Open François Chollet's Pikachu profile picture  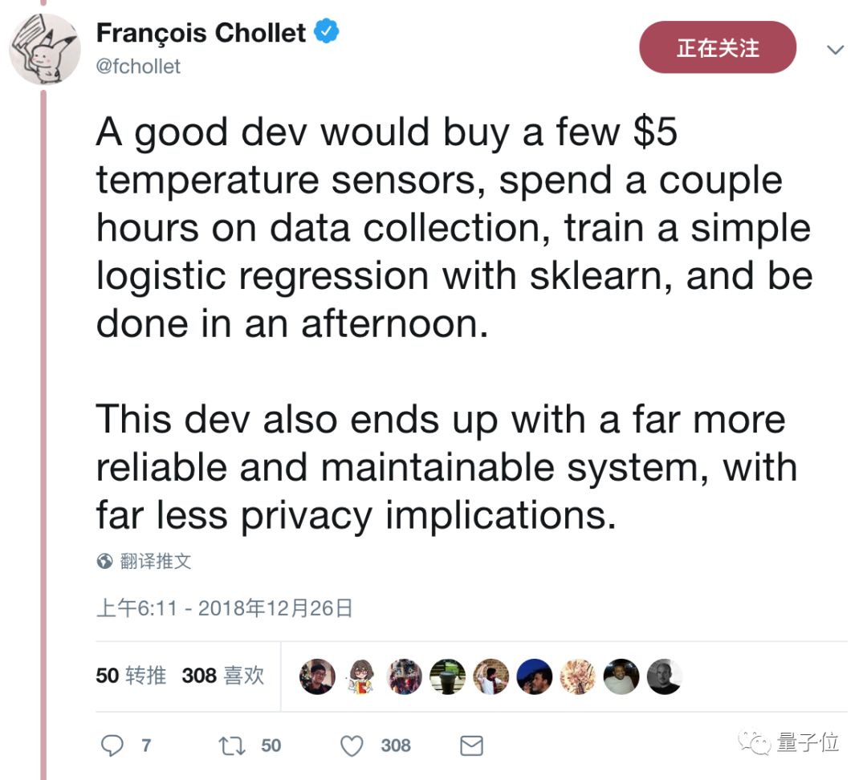45,49
